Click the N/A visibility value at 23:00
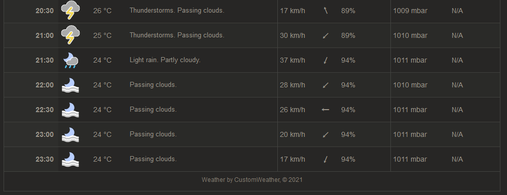Viewport: 507px width, 195px height. [457, 134]
